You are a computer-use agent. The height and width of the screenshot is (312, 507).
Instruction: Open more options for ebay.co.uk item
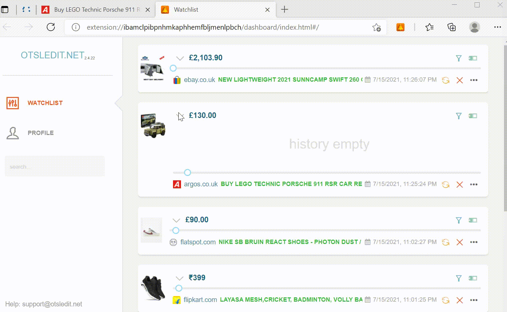pyautogui.click(x=474, y=80)
